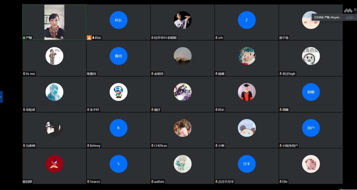Viewport: 357px width, 190px height.
Task: Click muted microphone icon next to Elle
Action: click(x=281, y=182)
